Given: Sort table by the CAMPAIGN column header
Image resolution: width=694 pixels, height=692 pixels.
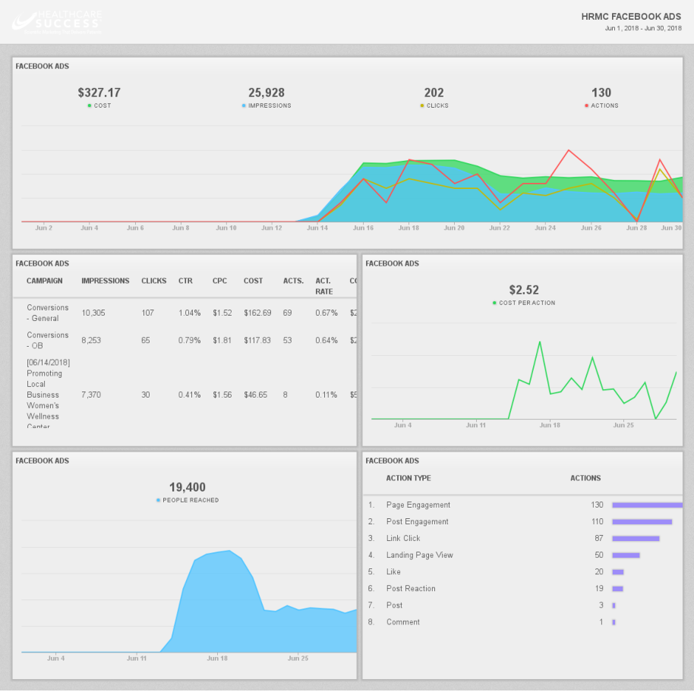Looking at the screenshot, I should 44,281.
